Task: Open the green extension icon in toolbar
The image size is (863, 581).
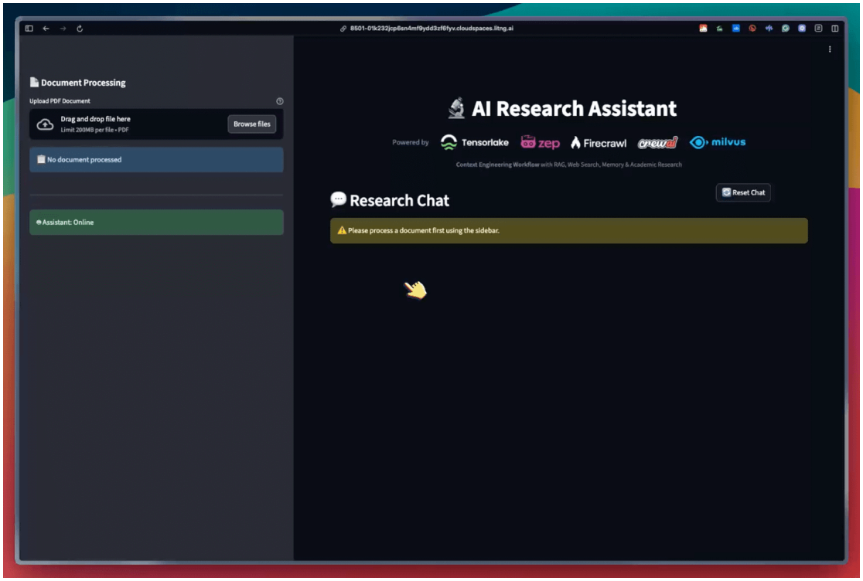Action: 719,29
